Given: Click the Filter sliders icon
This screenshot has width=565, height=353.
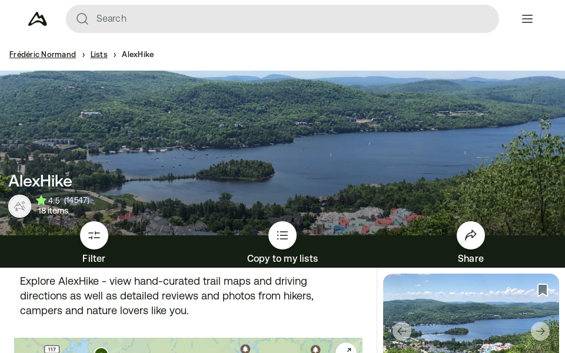Looking at the screenshot, I should pyautogui.click(x=94, y=235).
